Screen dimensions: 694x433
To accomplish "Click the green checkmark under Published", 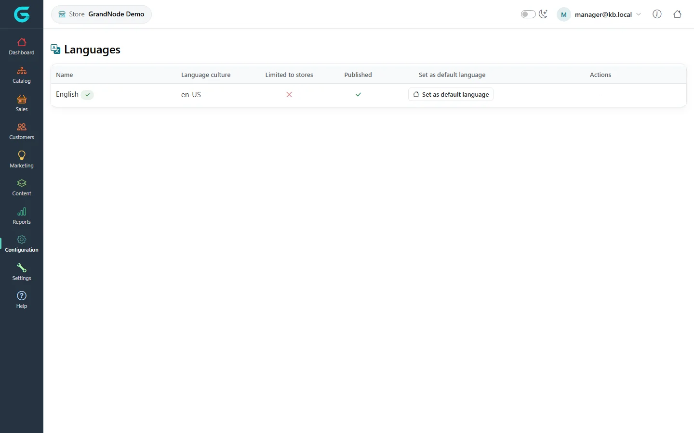I will click(x=358, y=95).
